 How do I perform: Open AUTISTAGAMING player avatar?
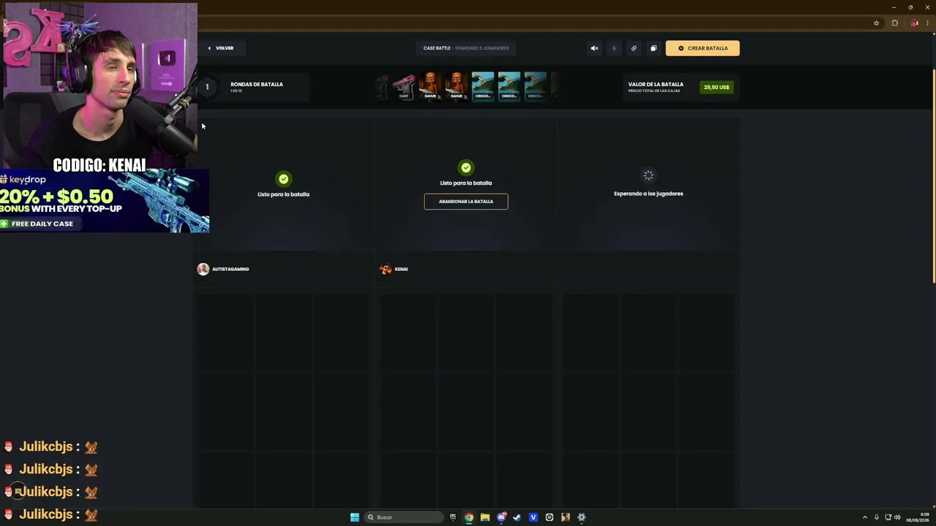click(203, 269)
